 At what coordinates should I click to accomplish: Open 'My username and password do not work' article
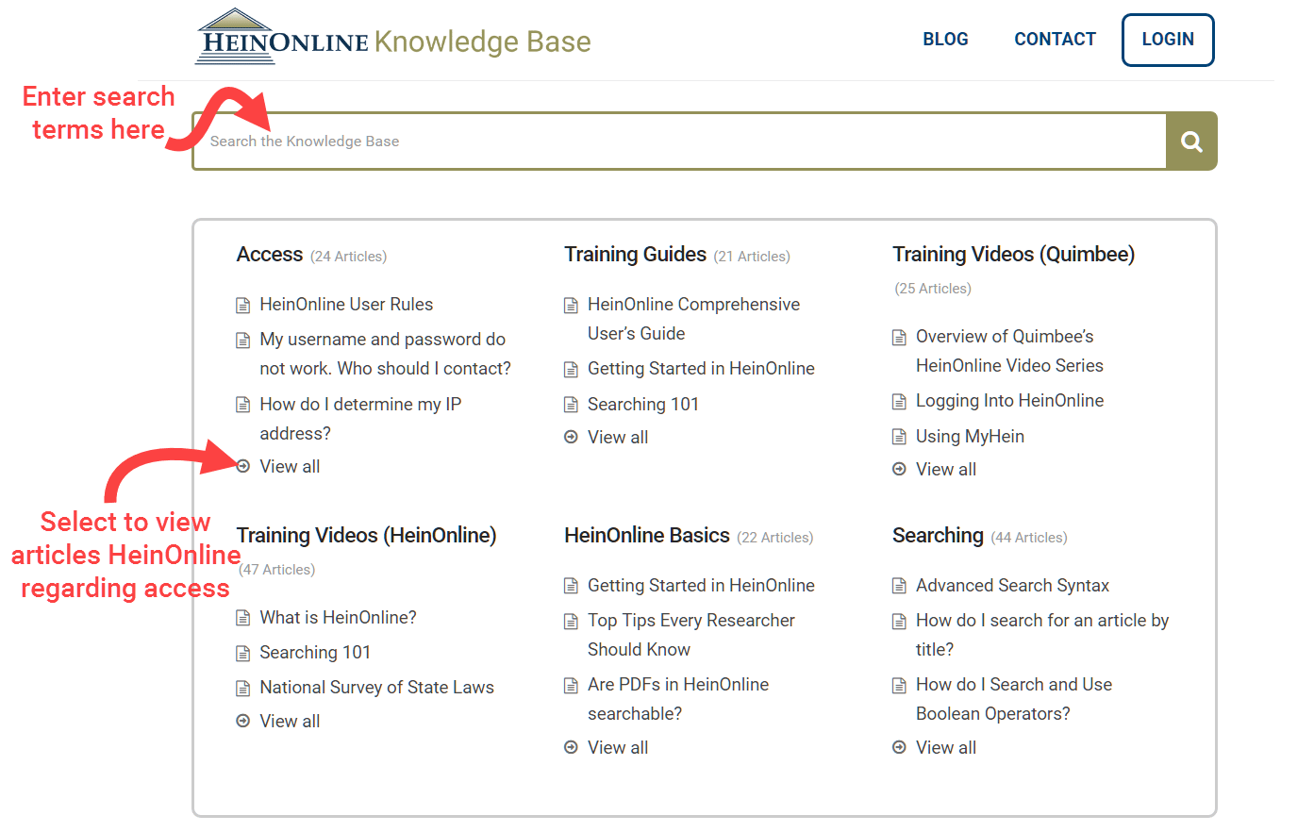tap(385, 354)
